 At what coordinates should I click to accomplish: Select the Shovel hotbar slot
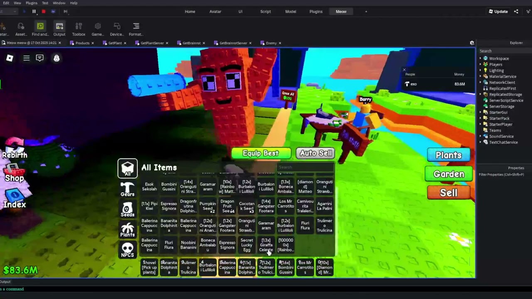click(x=149, y=267)
